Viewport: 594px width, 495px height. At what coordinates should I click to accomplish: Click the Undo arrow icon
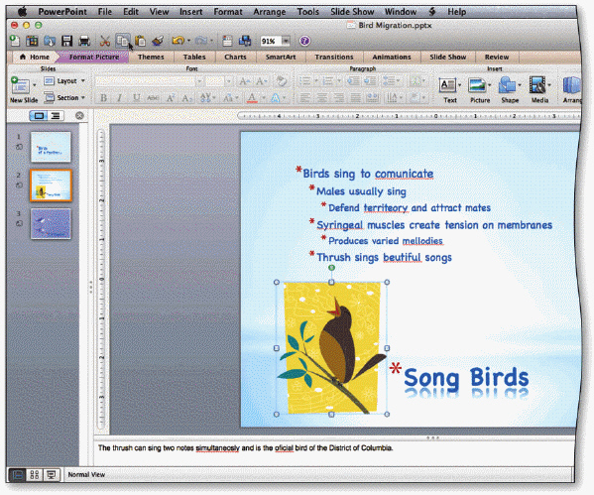point(178,41)
